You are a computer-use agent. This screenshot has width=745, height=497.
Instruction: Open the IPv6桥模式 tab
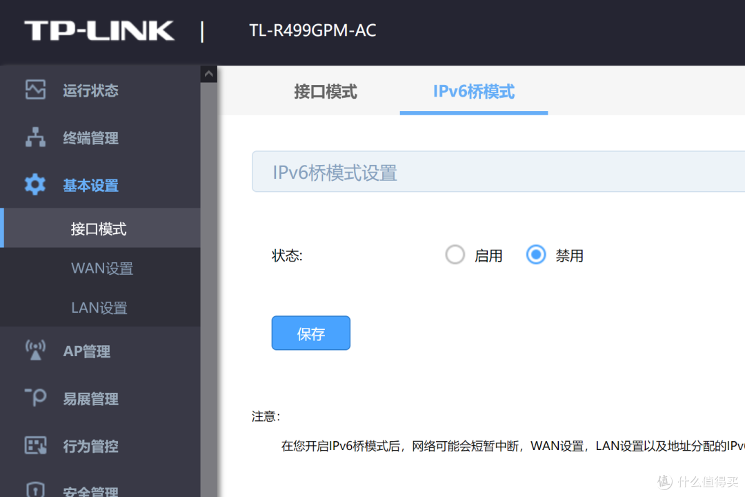click(x=473, y=91)
